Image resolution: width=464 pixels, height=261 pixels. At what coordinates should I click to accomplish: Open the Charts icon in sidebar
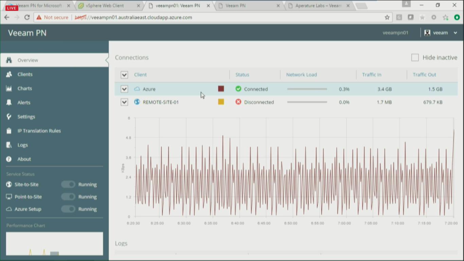9,88
